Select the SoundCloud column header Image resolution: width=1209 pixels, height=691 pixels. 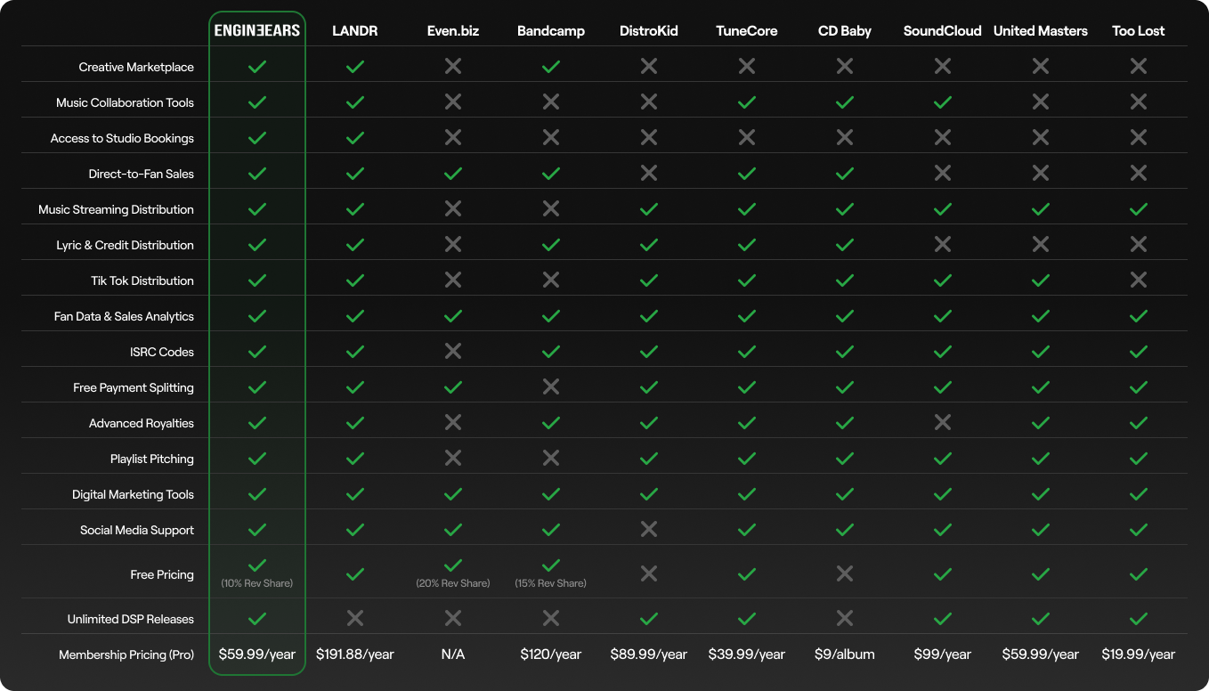click(x=943, y=30)
